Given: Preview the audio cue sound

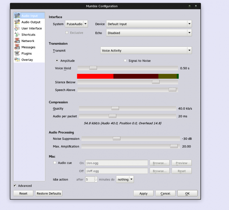Looking at the screenshot, I should (x=181, y=163).
